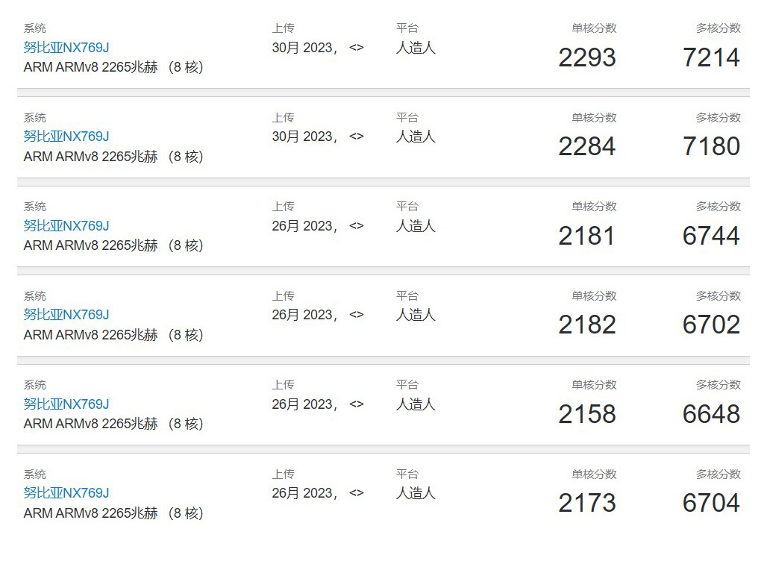This screenshot has height=567, width=767.
Task: Click the multi-core score 6702
Action: (711, 325)
